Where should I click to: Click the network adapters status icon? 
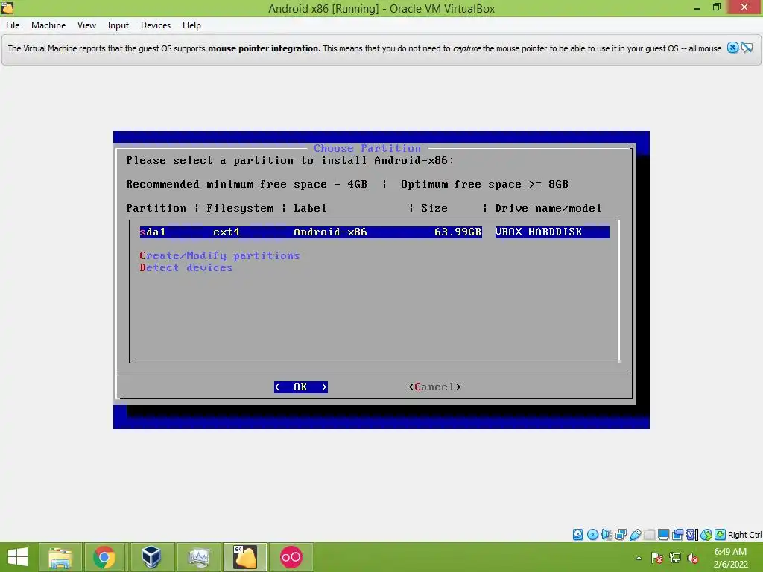click(x=621, y=535)
